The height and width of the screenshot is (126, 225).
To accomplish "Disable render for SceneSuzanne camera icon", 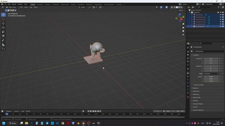I will pyautogui.click(x=223, y=27).
